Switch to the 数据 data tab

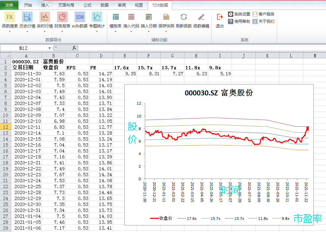pos(104,5)
